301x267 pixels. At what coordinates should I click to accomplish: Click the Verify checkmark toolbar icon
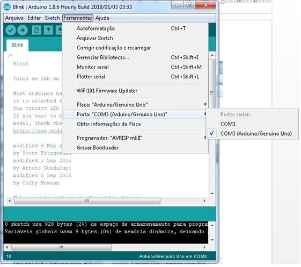[x=11, y=30]
